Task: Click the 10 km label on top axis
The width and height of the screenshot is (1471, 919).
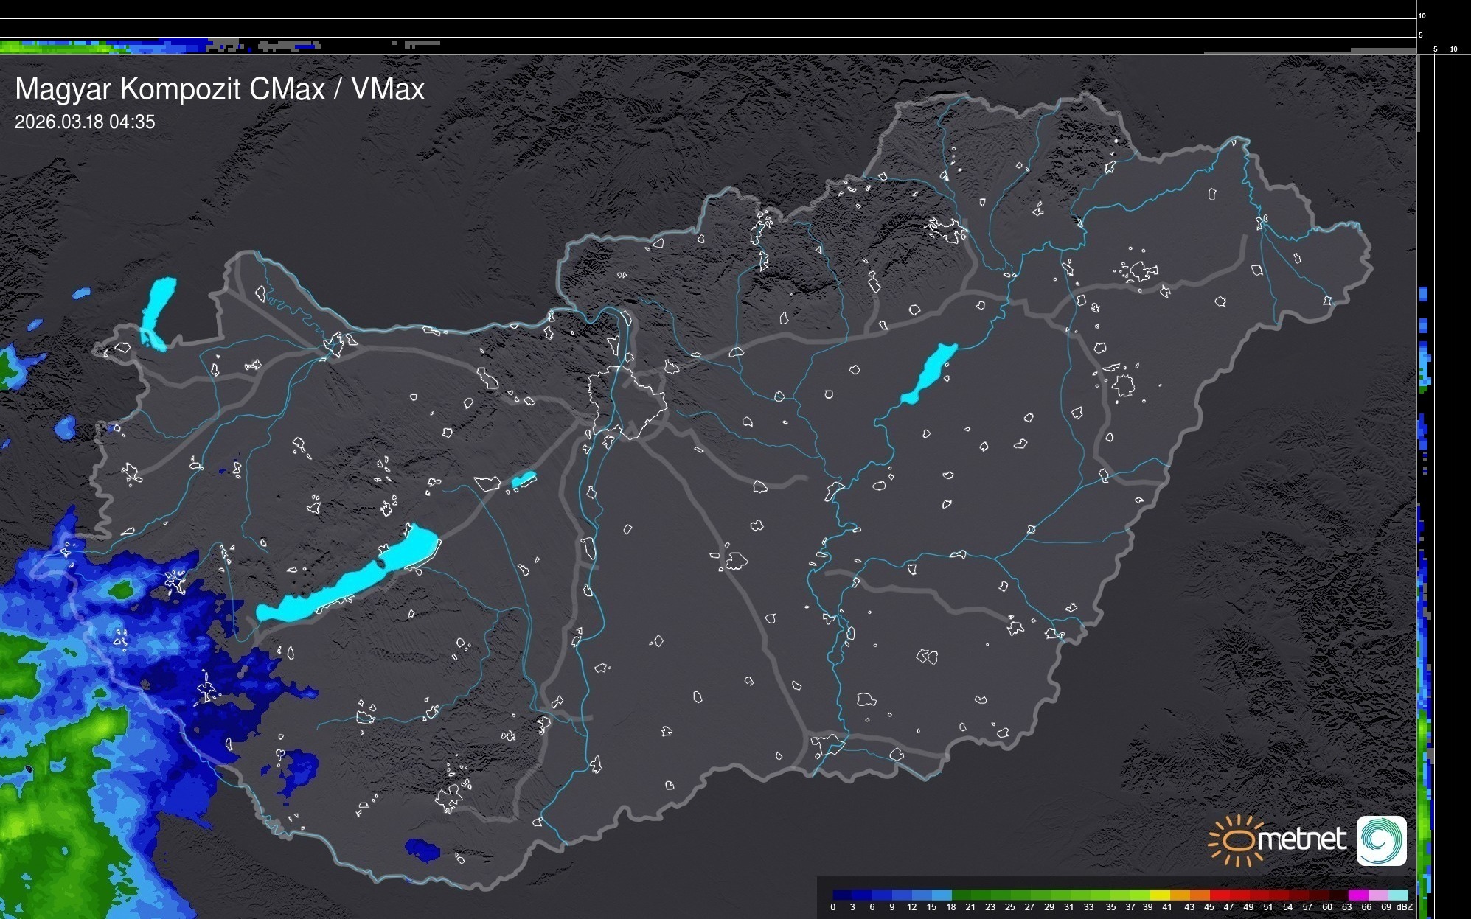Action: (x=1422, y=15)
